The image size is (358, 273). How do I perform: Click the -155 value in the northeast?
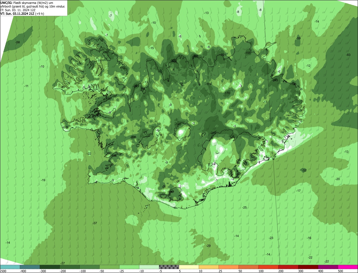coord(248,53)
